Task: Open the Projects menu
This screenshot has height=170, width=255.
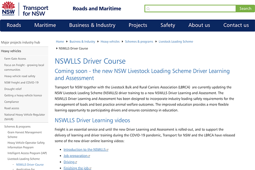Action: point(138,25)
